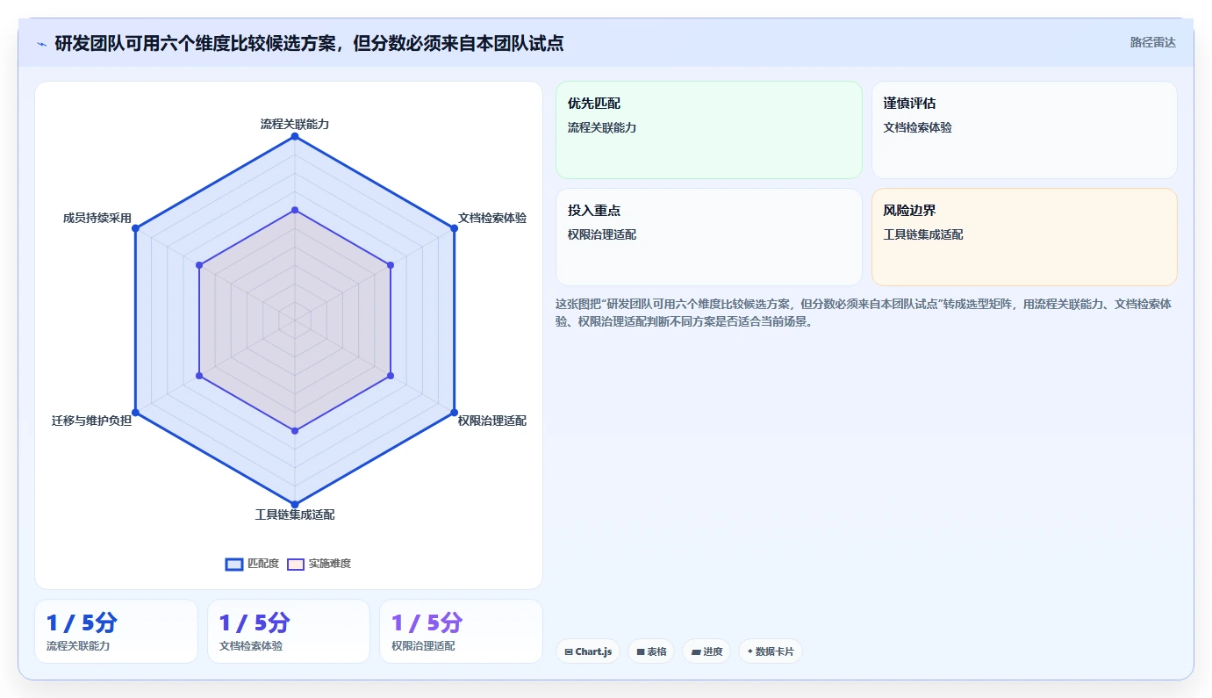
Task: Click the 流程关联能力 radar axis label
Action: [x=295, y=125]
